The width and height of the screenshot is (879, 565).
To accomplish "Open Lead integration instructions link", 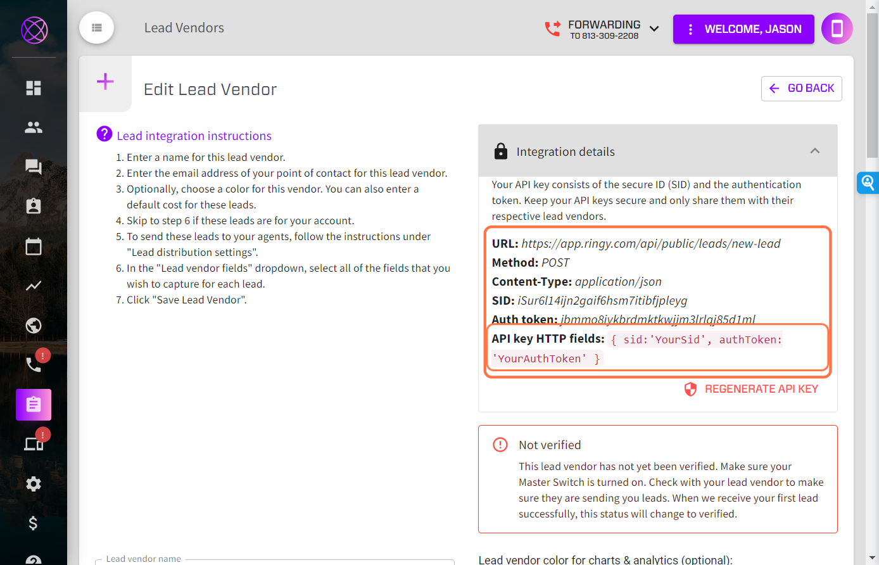I will coord(194,136).
